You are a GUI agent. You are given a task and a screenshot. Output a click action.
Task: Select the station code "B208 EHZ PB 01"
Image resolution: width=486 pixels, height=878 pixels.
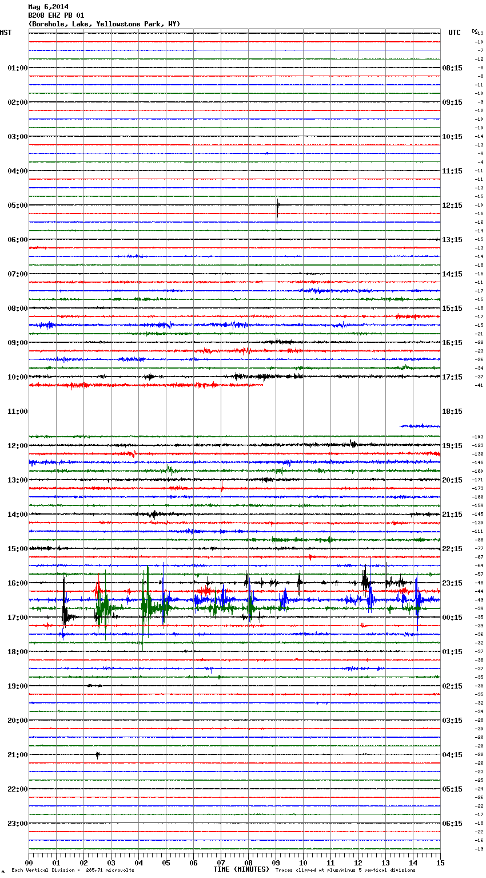coord(56,15)
